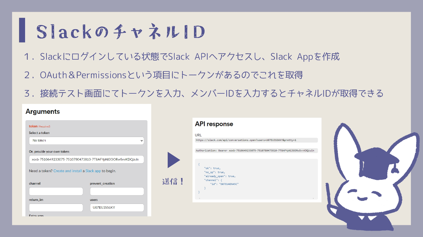Image resolution: width=423 pixels, height=237 pixels.
Task: Click the "URL" label in API response
Action: [x=198, y=135]
